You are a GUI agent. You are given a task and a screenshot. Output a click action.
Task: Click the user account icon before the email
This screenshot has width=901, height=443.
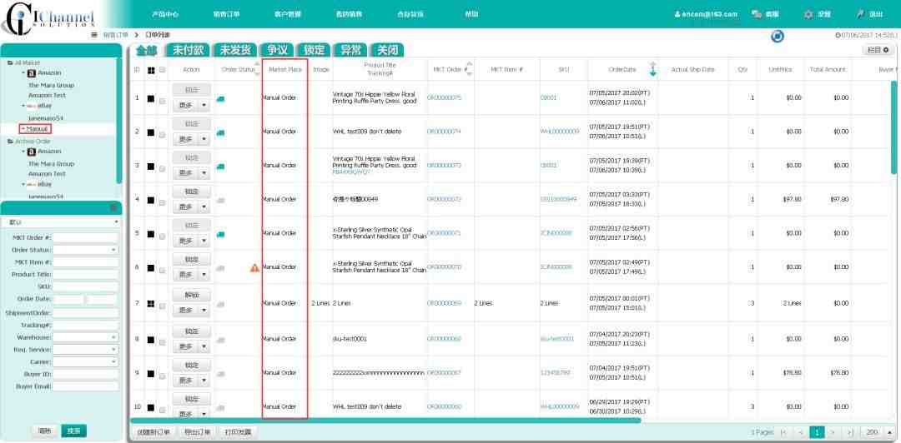(x=678, y=14)
